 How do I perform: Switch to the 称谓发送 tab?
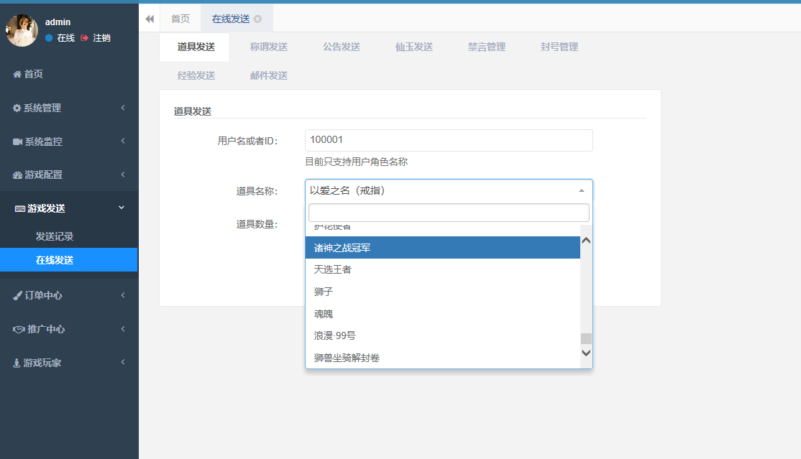[x=268, y=47]
